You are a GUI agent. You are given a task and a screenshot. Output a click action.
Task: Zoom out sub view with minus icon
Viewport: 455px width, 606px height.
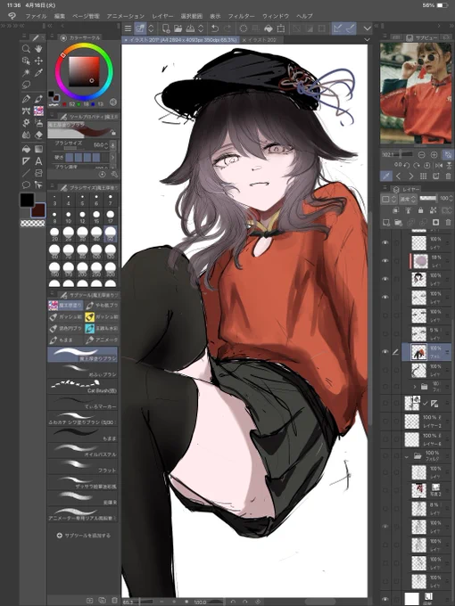click(x=421, y=154)
